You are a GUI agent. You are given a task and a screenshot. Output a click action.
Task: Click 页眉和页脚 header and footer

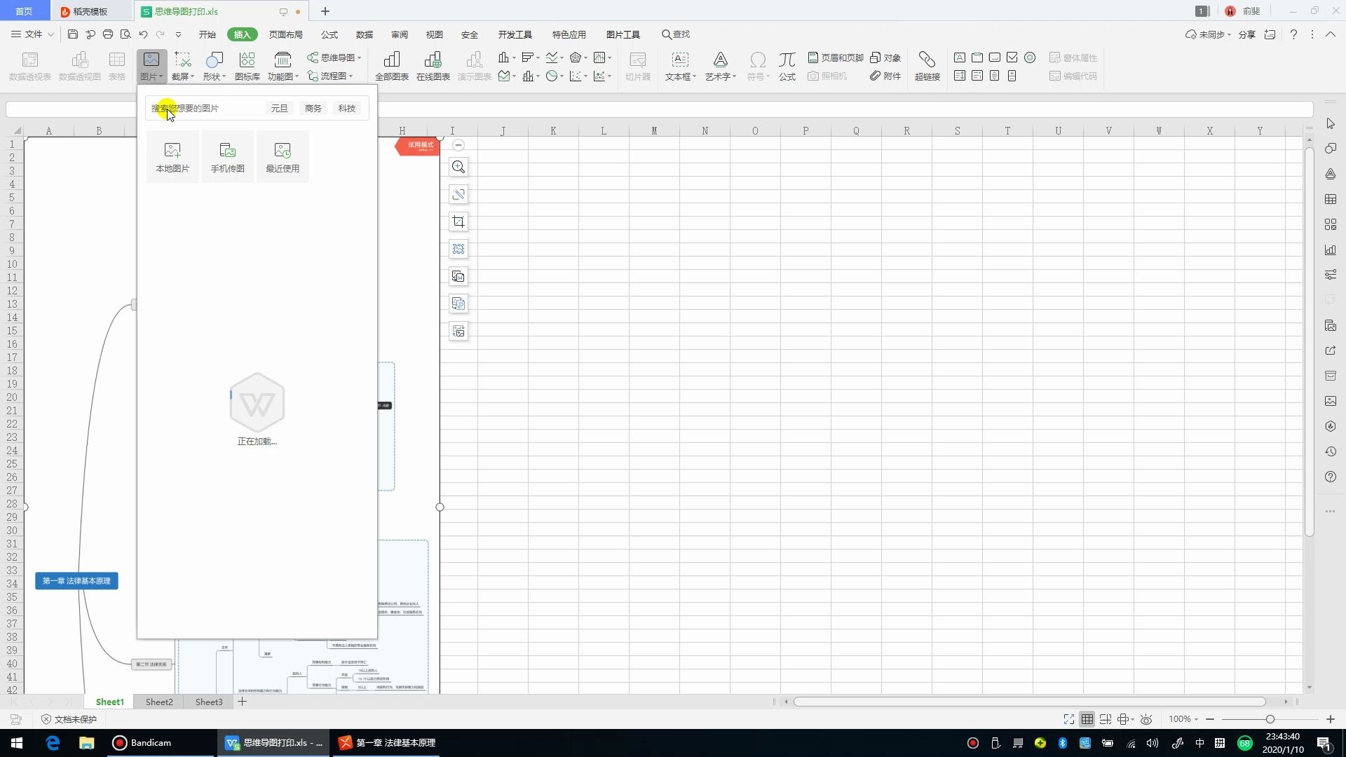(x=836, y=57)
